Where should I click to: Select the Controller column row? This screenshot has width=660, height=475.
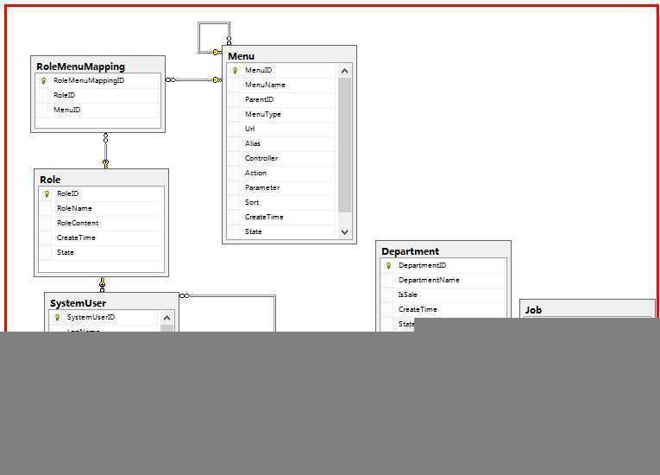[x=281, y=158]
